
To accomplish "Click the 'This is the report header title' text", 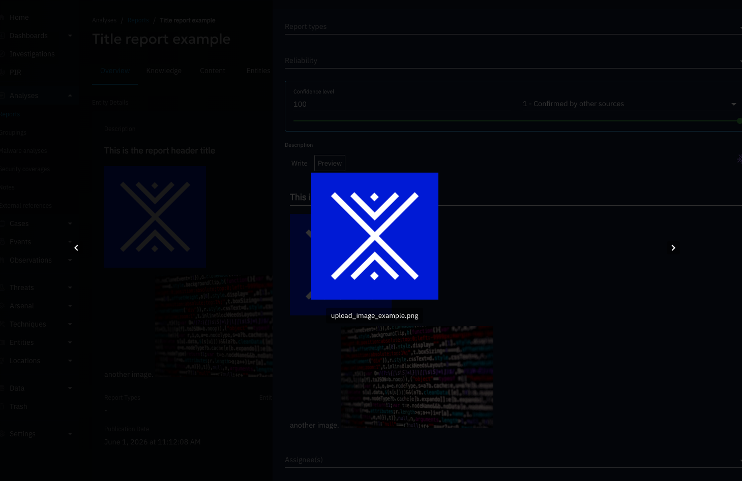I will 160,150.
